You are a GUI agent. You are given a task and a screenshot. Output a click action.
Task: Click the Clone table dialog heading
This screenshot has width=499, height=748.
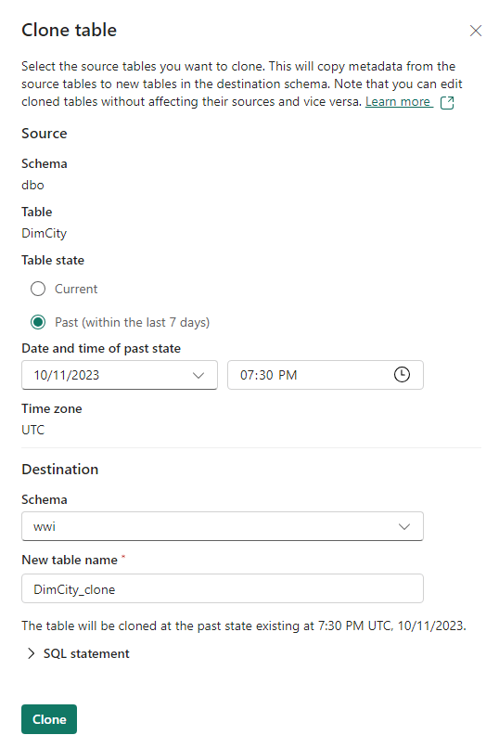70,30
